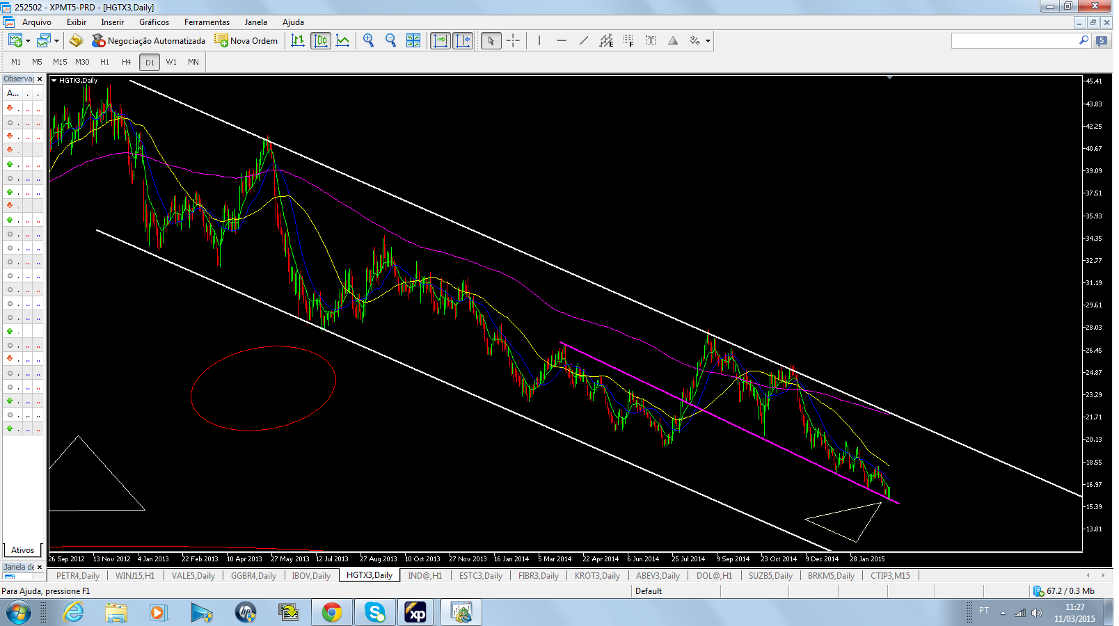Select the triangle shape tool
The width and height of the screenshot is (1119, 626).
point(673,41)
